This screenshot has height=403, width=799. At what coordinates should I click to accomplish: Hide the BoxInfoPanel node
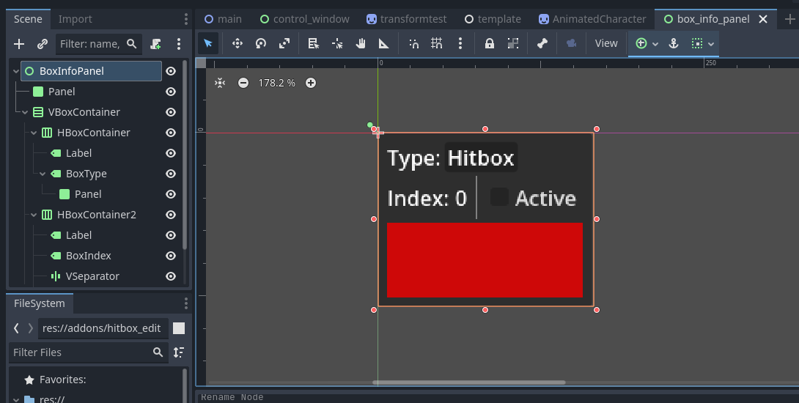171,71
